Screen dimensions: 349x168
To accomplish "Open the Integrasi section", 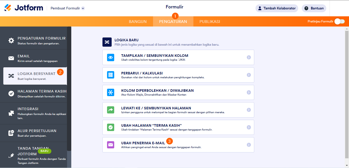I will tap(33, 113).
